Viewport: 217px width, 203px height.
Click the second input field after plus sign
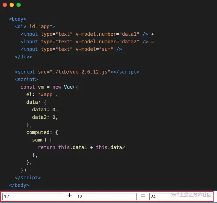106,196
